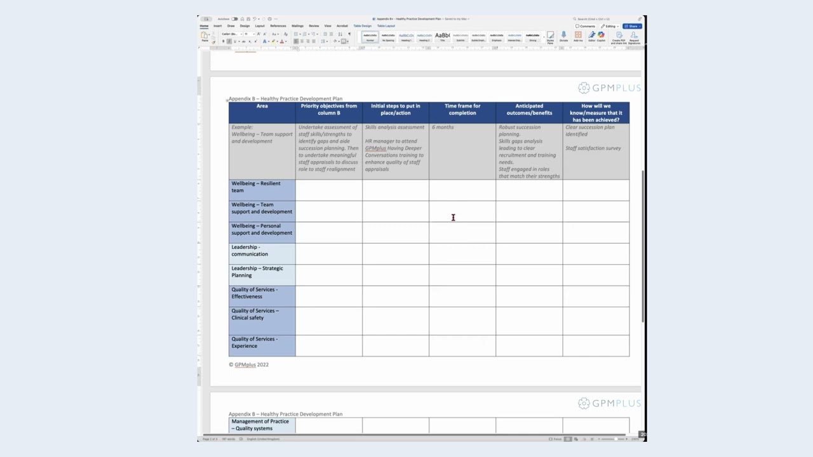Apply underline formatting
This screenshot has height=457, width=813.
(x=235, y=41)
